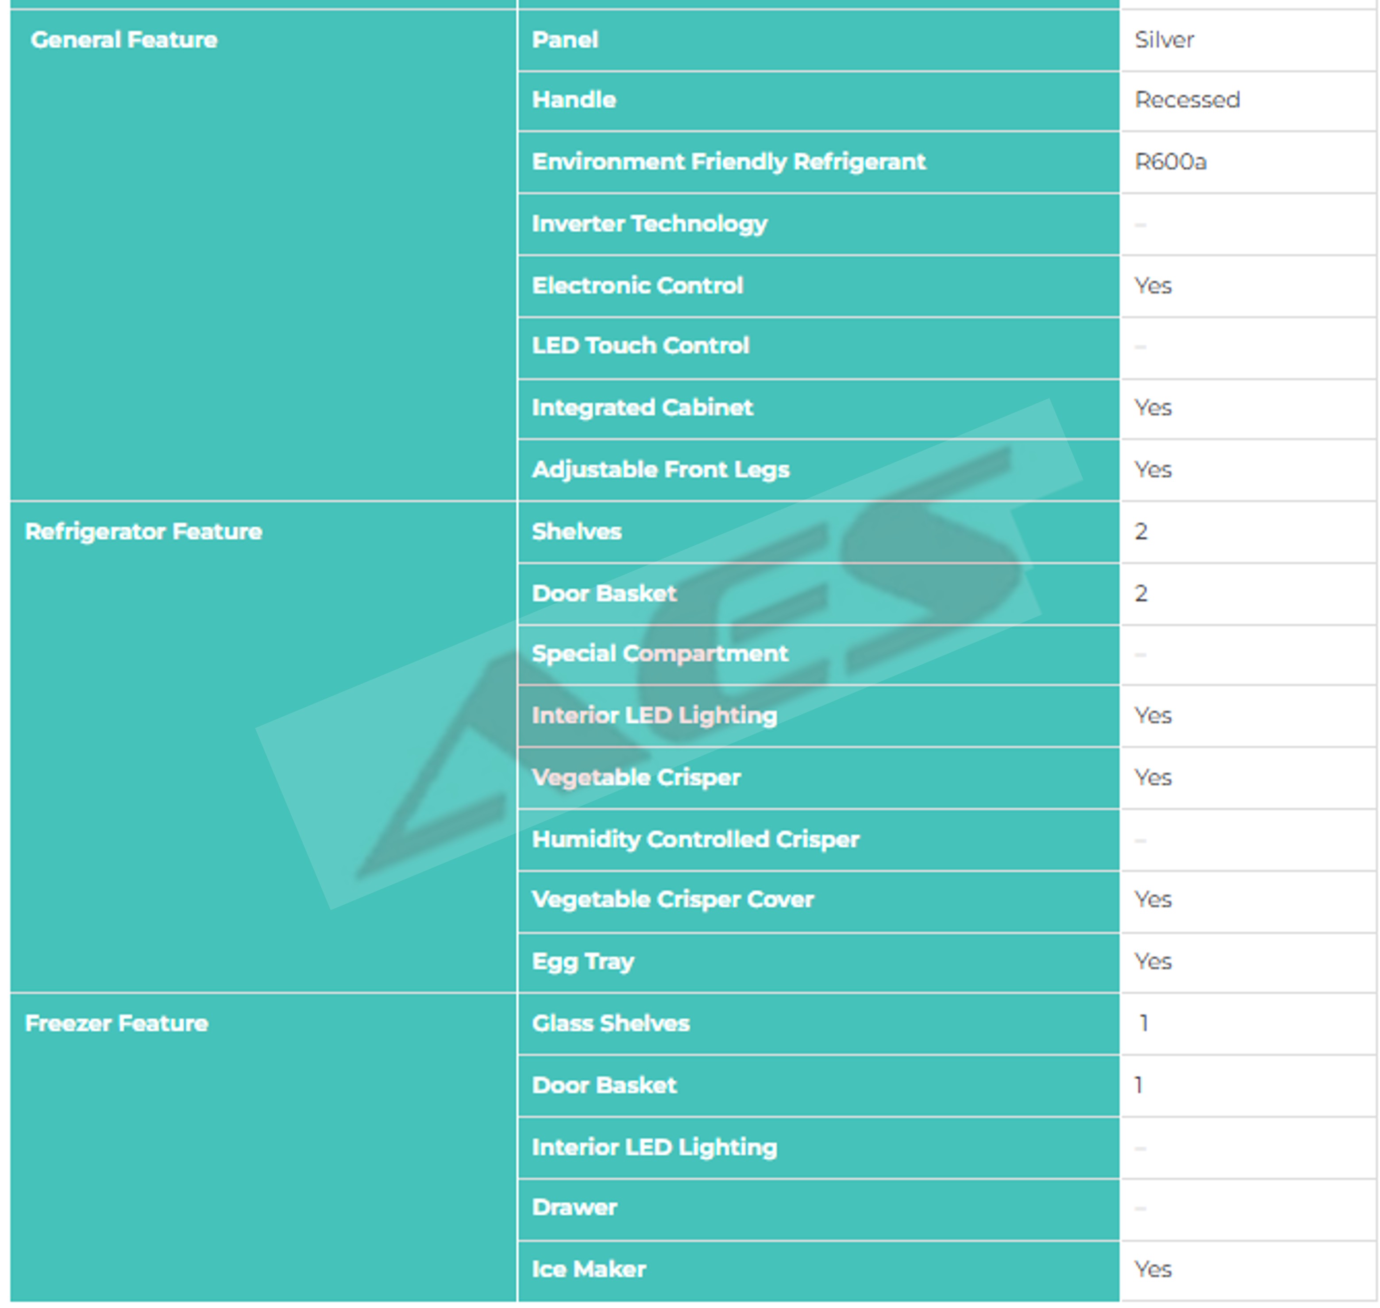Click the Silver panel value
This screenshot has width=1380, height=1308.
pos(1163,40)
